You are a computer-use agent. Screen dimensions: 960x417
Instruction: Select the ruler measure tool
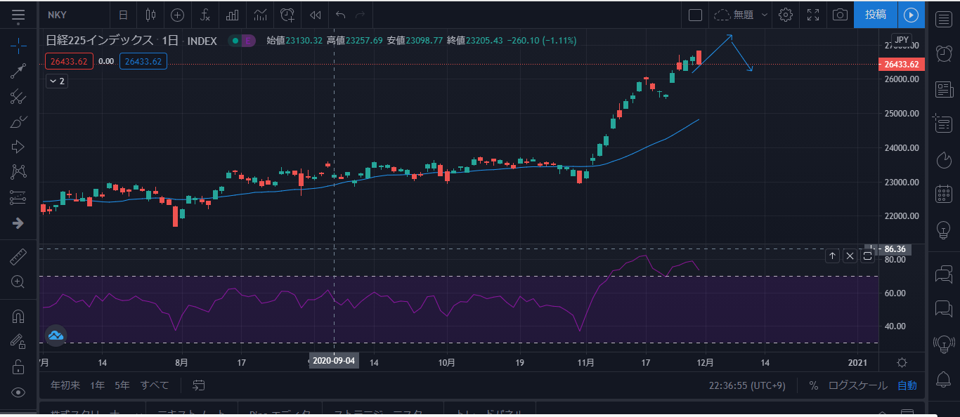click(x=18, y=257)
